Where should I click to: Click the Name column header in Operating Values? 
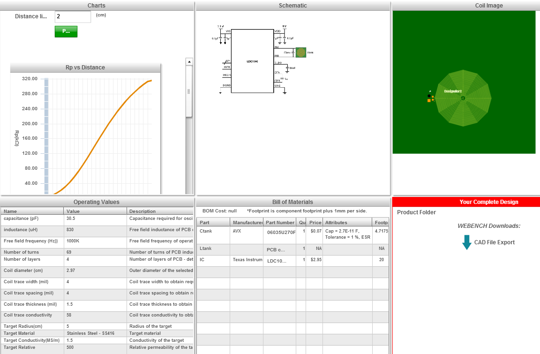[x=32, y=211]
